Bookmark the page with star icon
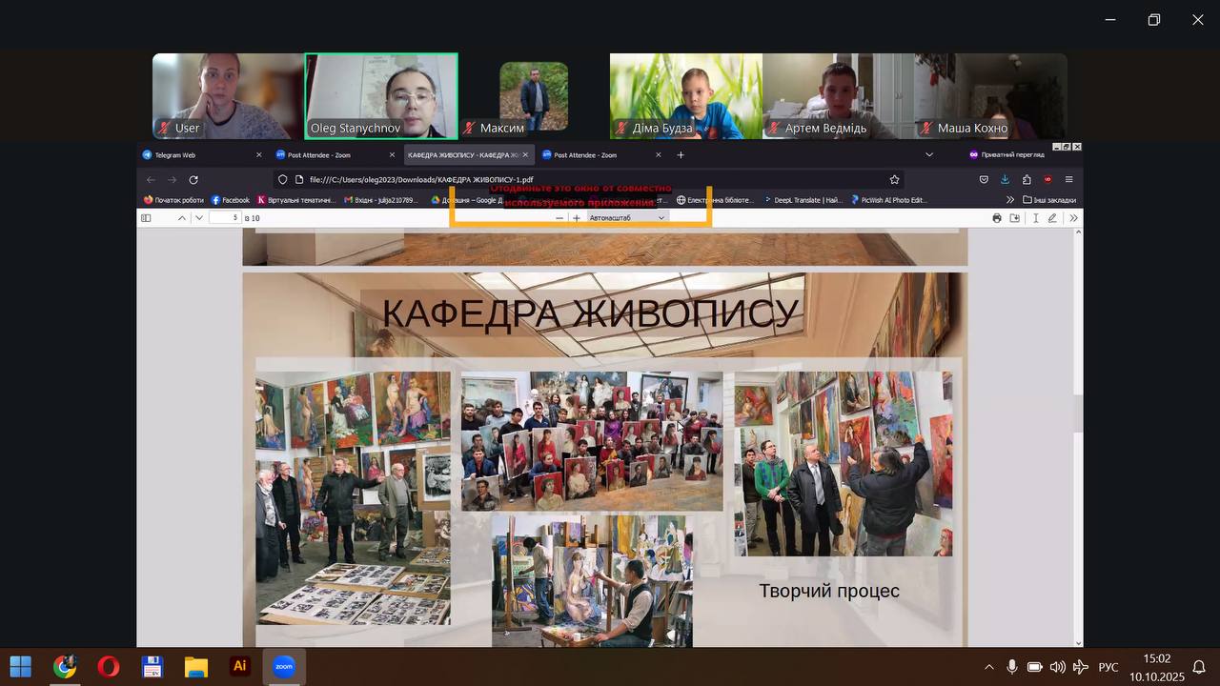 (894, 179)
